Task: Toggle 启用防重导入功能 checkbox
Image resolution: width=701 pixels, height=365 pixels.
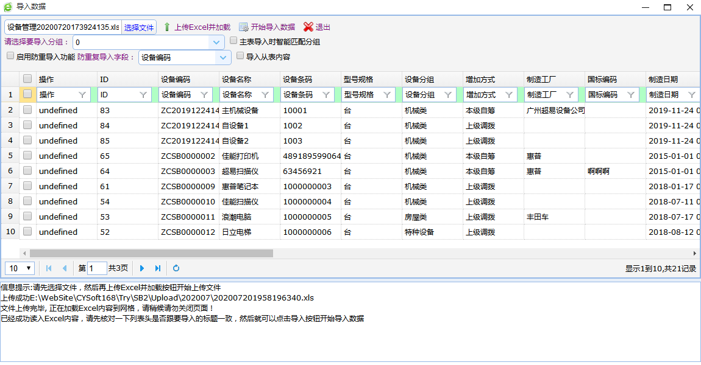Action: (x=10, y=56)
